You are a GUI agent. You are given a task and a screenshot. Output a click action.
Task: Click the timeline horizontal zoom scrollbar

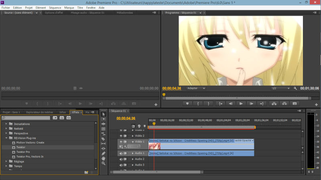click(156, 172)
